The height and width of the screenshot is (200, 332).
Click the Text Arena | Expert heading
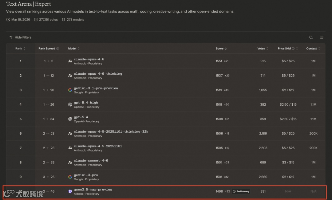point(29,4)
